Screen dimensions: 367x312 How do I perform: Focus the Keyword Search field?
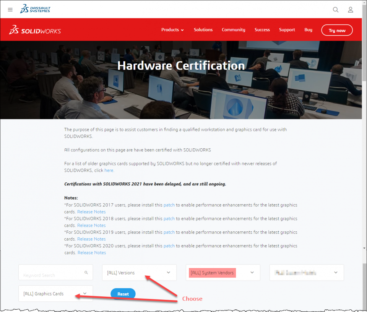point(56,273)
